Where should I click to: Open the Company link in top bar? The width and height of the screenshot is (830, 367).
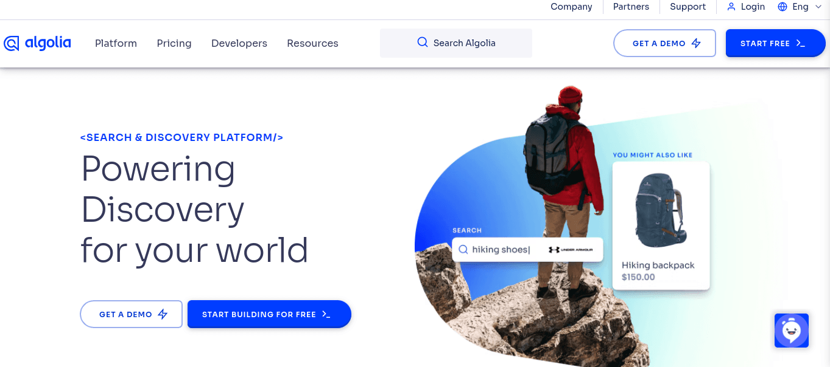coord(571,7)
